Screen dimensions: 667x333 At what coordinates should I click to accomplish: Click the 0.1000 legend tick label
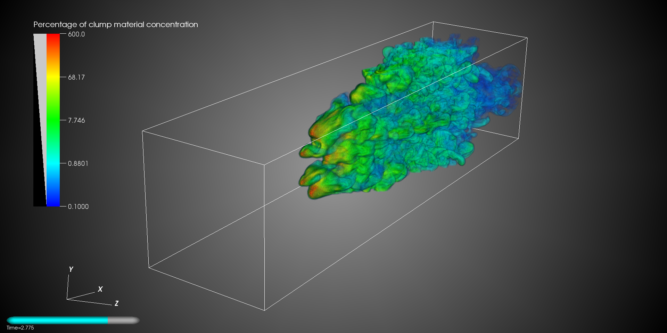[78, 206]
